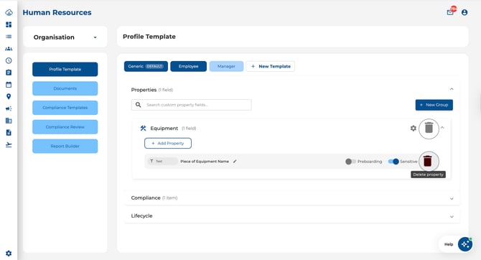Screen dimensions: 481x260
Task: Delete the Equipment group trash icon
Action: [x=429, y=129]
